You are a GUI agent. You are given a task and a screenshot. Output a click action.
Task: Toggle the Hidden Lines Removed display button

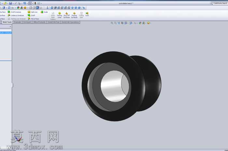(x=34, y=8)
